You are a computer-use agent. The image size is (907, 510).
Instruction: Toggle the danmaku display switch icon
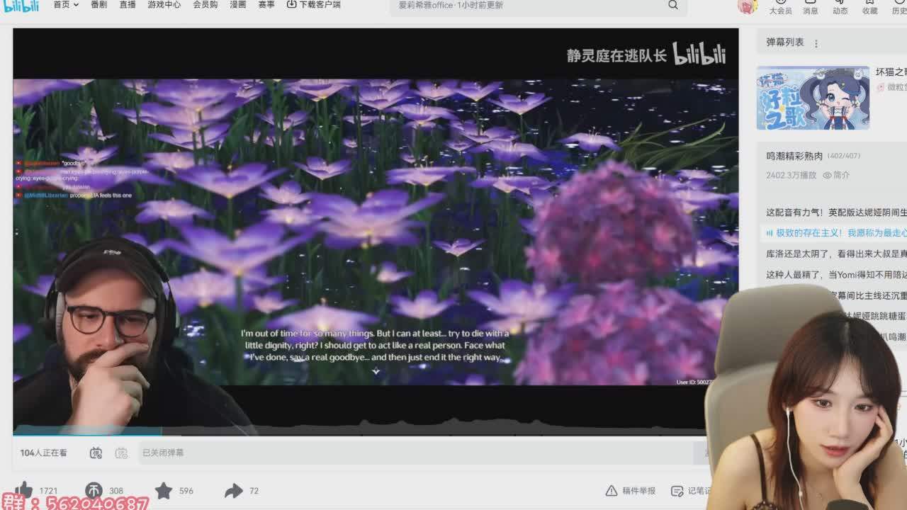point(96,453)
